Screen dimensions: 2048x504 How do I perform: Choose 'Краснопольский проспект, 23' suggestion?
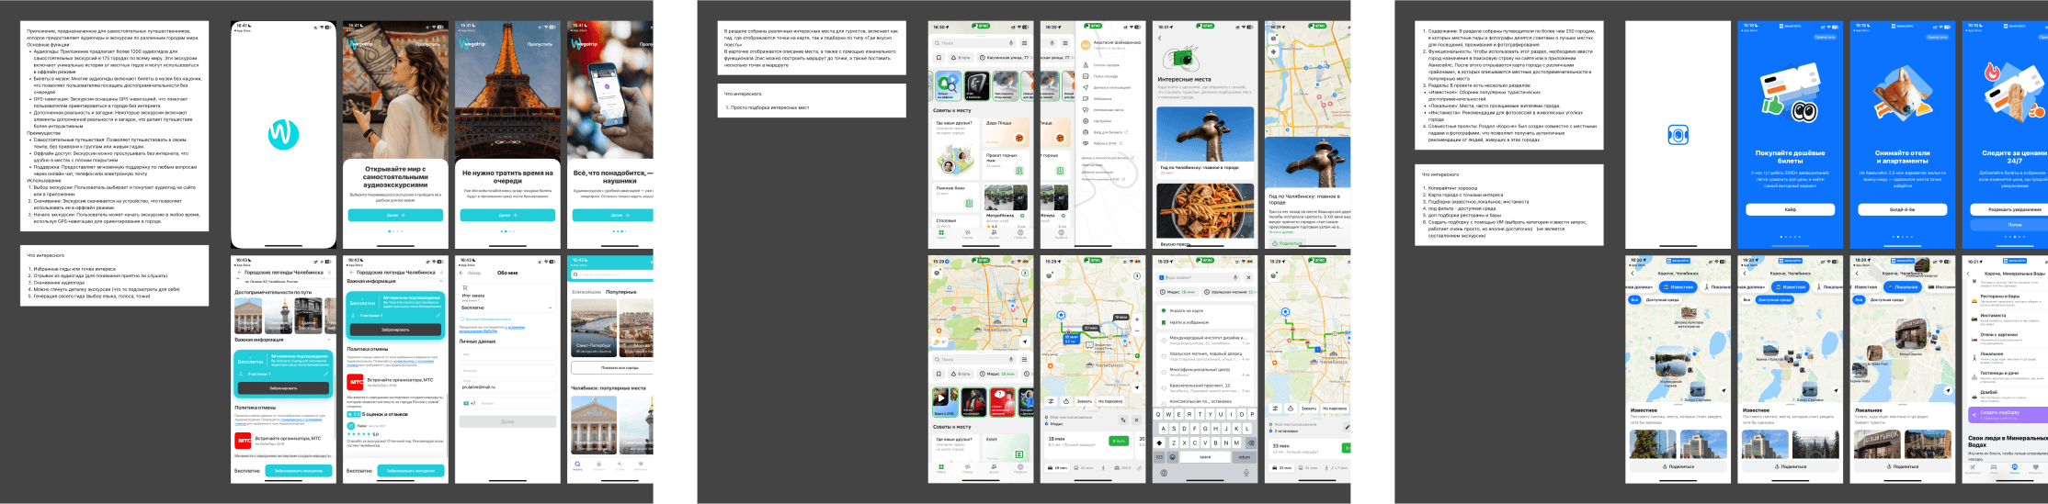tap(1206, 387)
